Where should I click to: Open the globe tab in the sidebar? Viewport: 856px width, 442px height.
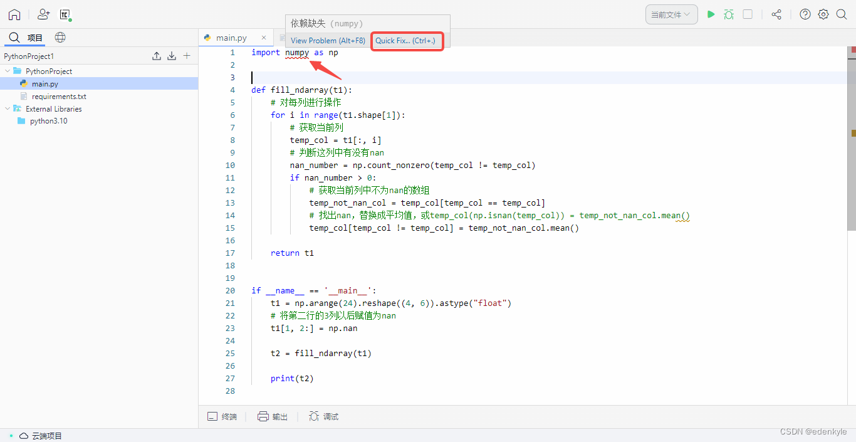tap(60, 38)
